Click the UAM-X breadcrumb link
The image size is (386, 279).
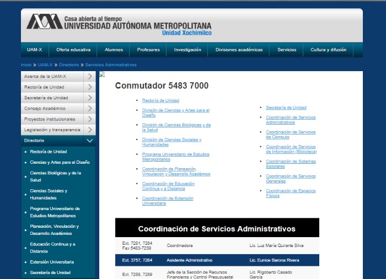coord(45,65)
